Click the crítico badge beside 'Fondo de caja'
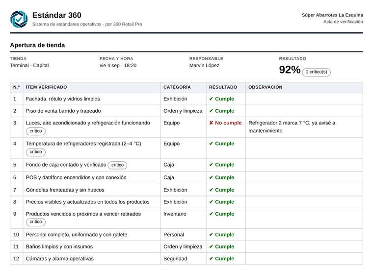Viewport: 373px width, 269px height. (117, 165)
